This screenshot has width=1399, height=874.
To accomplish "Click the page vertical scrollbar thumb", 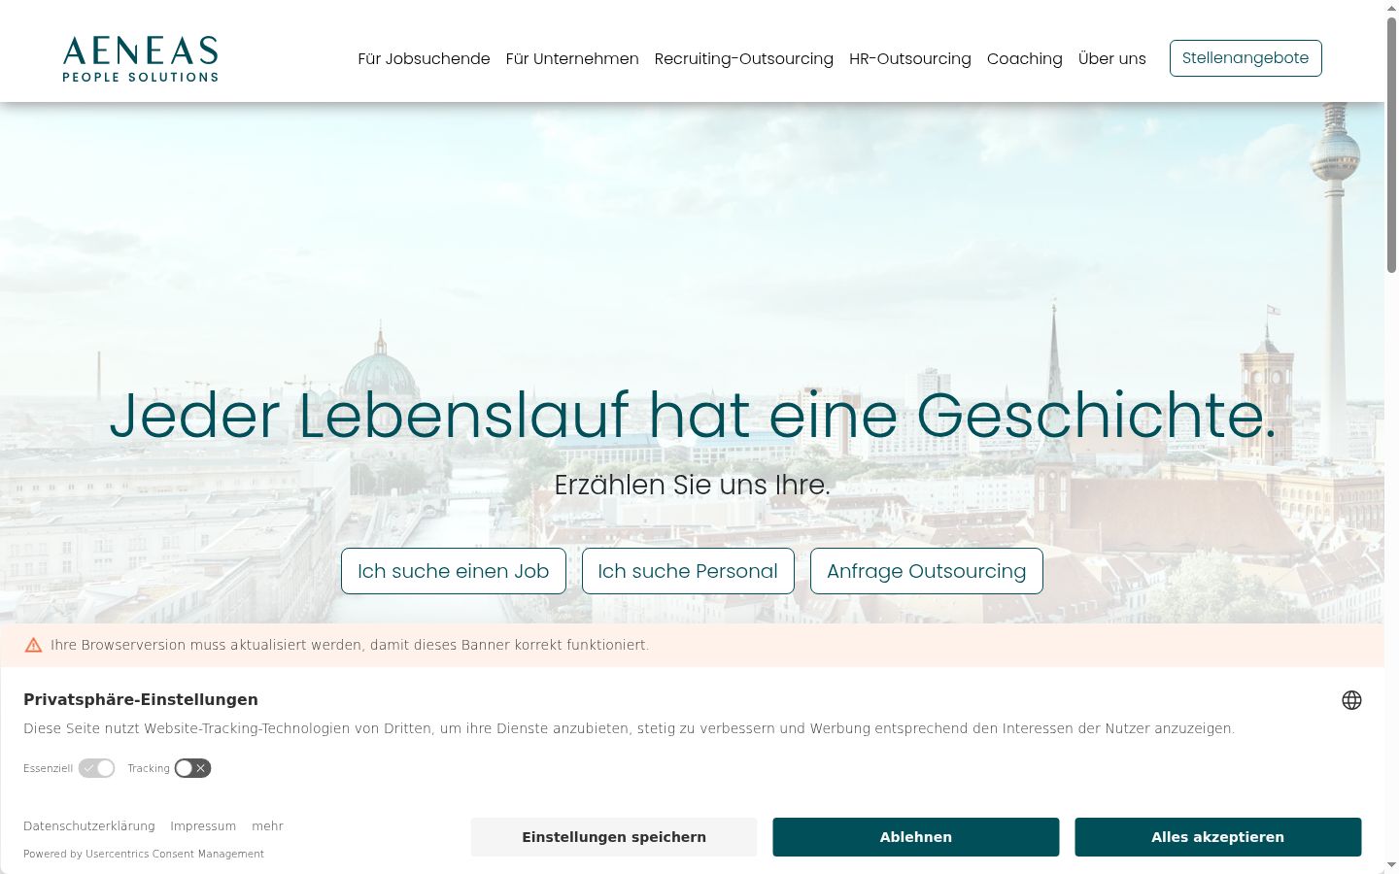I will [x=1391, y=144].
